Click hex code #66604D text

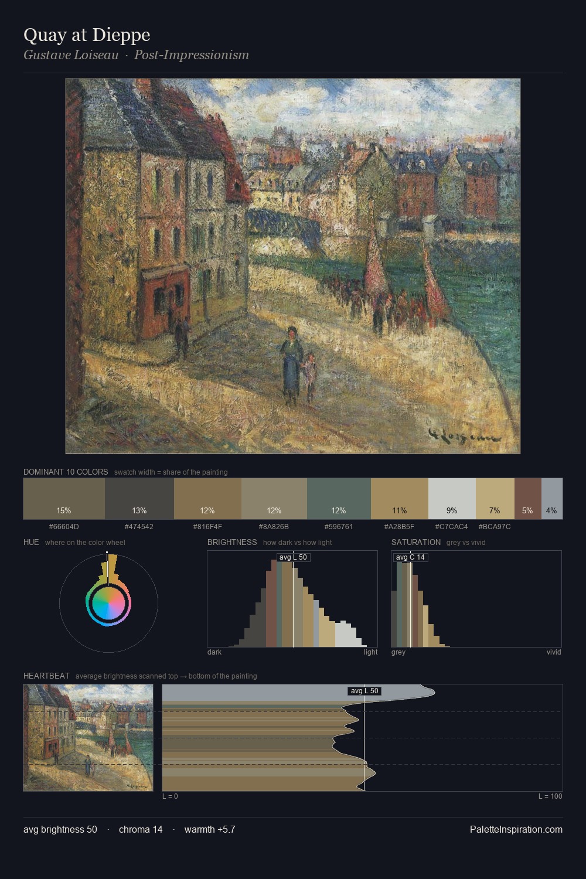point(64,526)
